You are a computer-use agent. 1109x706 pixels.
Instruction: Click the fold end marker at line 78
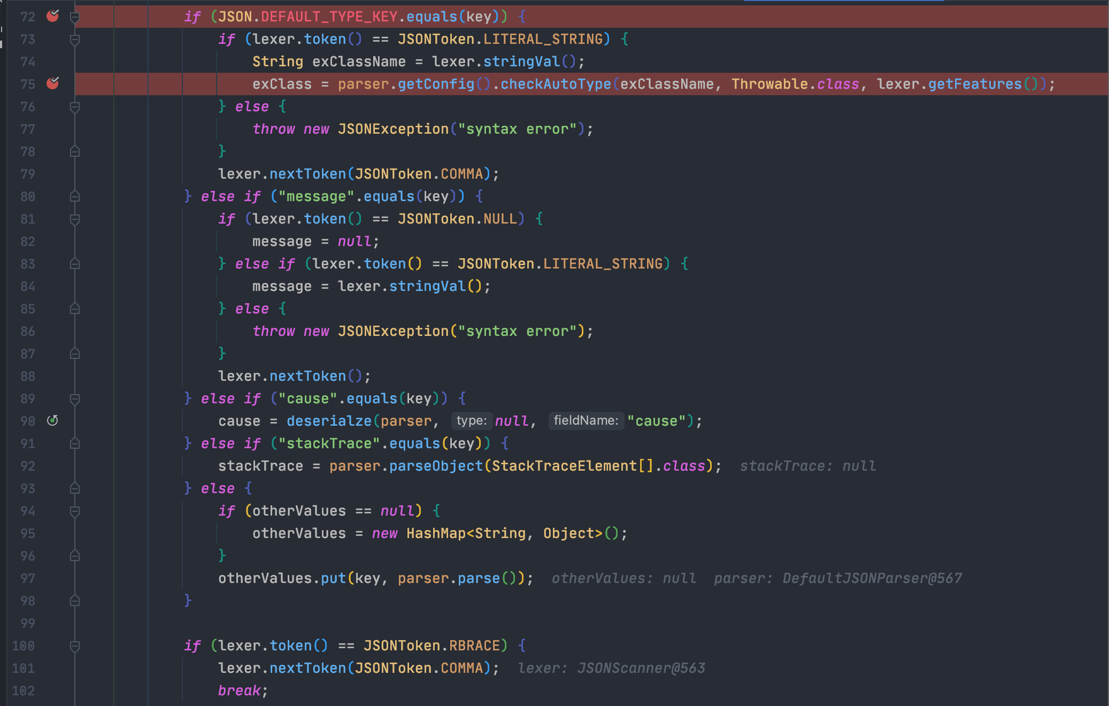click(75, 152)
